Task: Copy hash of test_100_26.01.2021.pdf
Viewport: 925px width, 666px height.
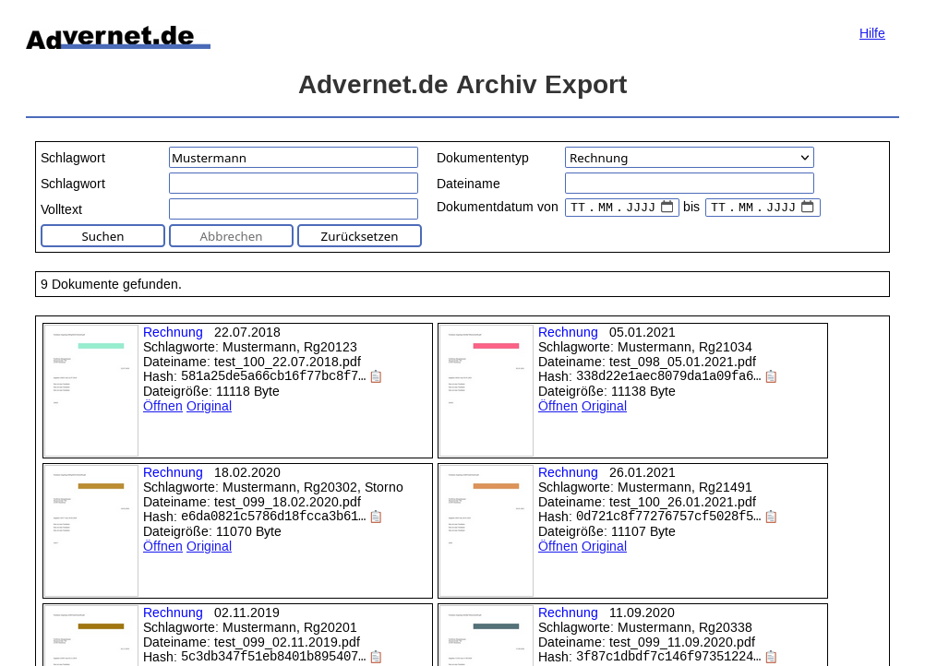Action: click(771, 517)
